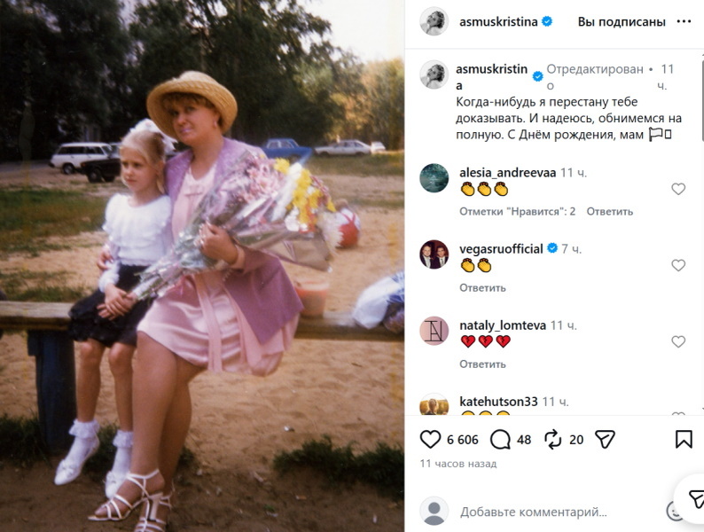Save post with the bookmark icon

pyautogui.click(x=684, y=439)
